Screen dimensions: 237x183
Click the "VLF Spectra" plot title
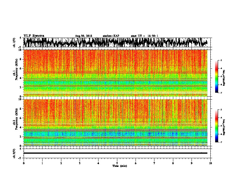(34, 36)
